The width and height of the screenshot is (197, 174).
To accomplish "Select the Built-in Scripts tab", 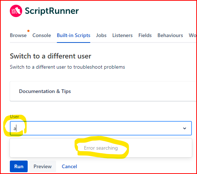I will [74, 36].
